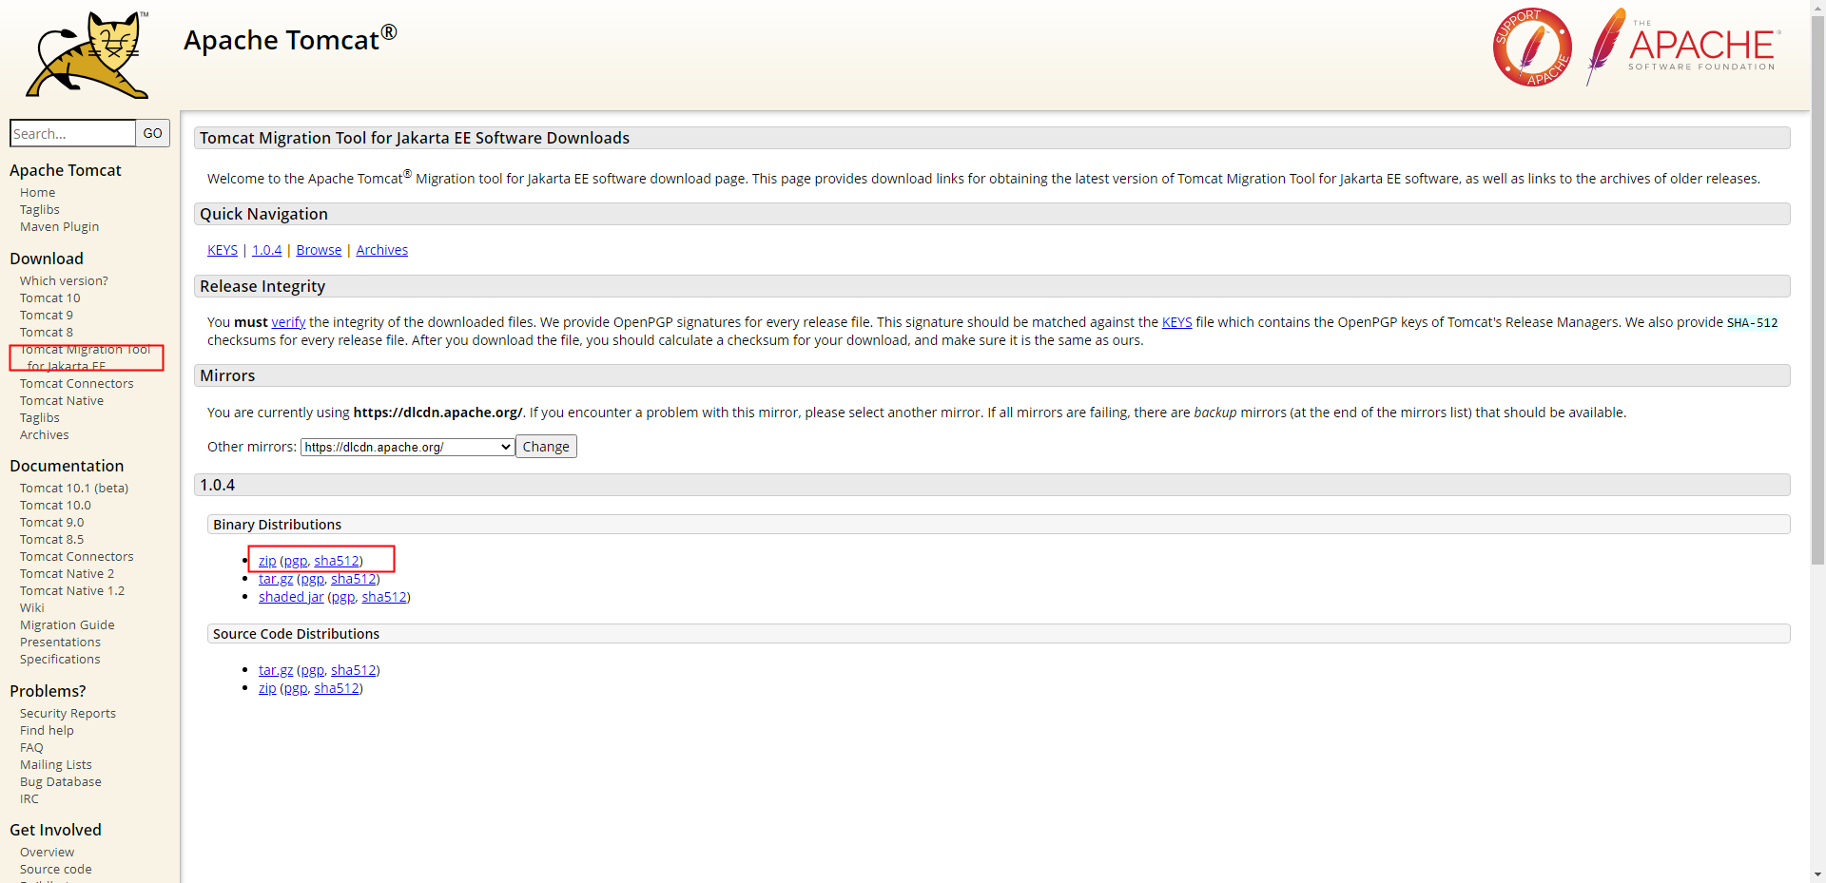Go to Home in sidebar
1826x883 pixels.
coord(38,192)
